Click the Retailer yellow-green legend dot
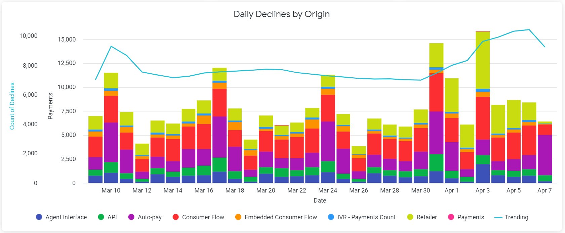 410,217
